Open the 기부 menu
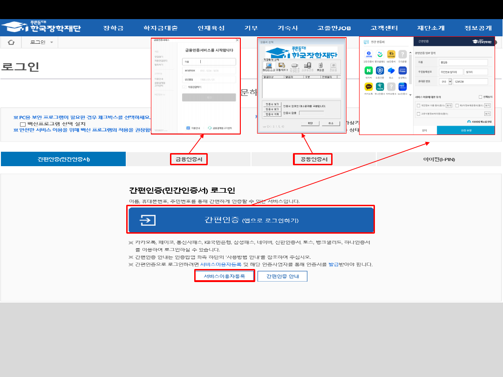This screenshot has width=503, height=377. [x=251, y=28]
